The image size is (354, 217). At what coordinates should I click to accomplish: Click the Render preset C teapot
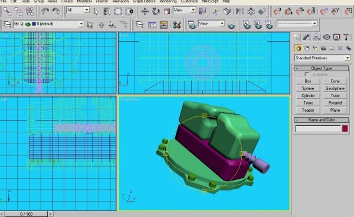268,25
